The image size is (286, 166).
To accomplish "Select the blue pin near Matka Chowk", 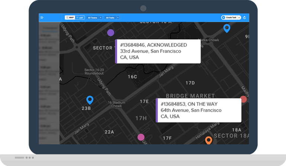I will (227, 28).
